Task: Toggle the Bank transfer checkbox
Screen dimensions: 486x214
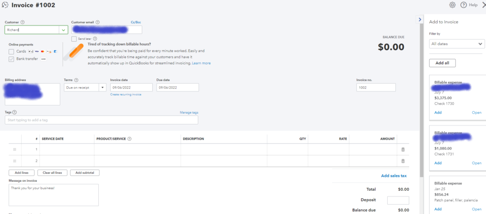Action: (11, 59)
